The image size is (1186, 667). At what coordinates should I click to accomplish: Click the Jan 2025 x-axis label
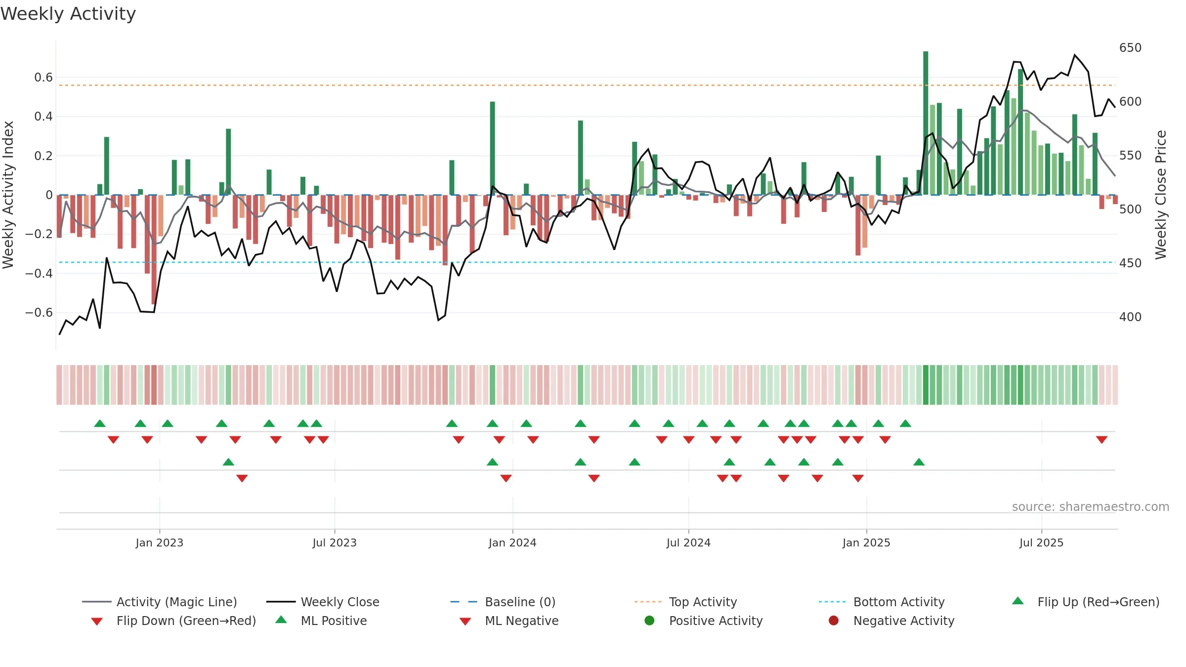point(866,543)
